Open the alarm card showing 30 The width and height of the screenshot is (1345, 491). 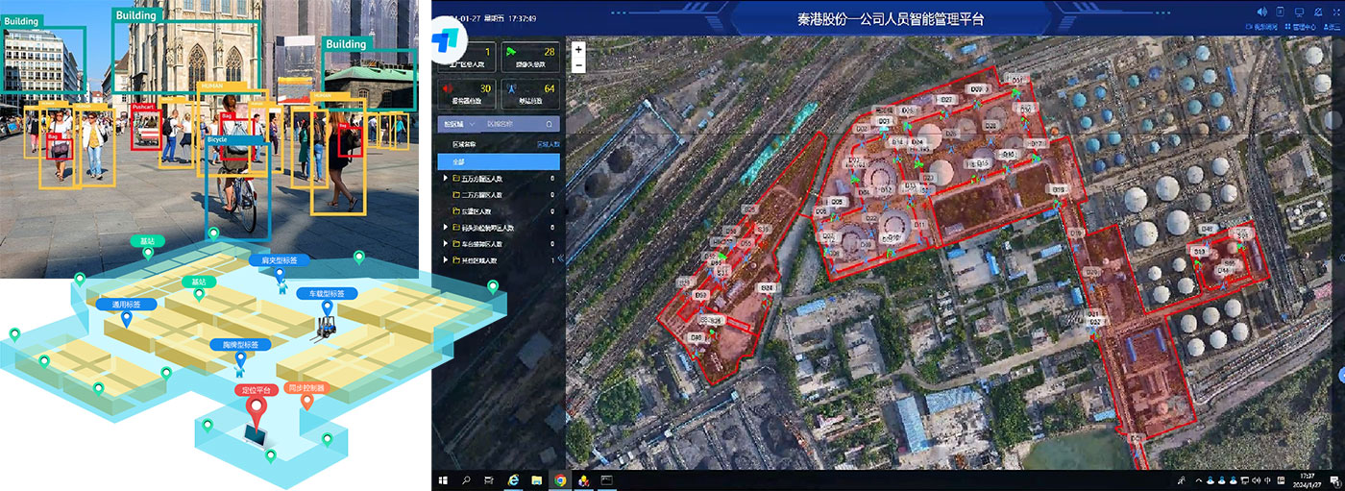[x=467, y=93]
